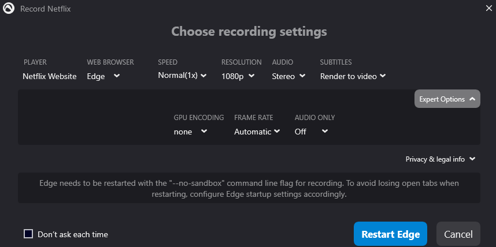Tick the Don't ask each time checkbox
The width and height of the screenshot is (496, 247).
tap(28, 234)
